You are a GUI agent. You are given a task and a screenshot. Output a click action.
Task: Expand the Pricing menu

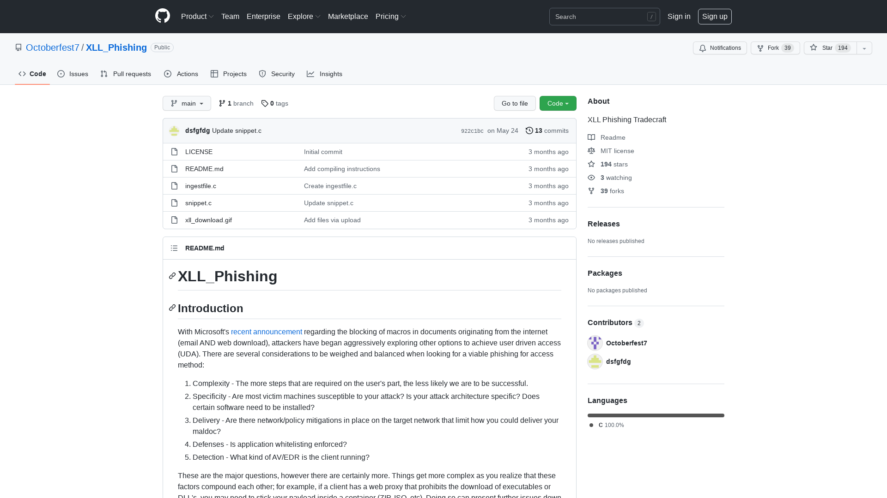[391, 17]
